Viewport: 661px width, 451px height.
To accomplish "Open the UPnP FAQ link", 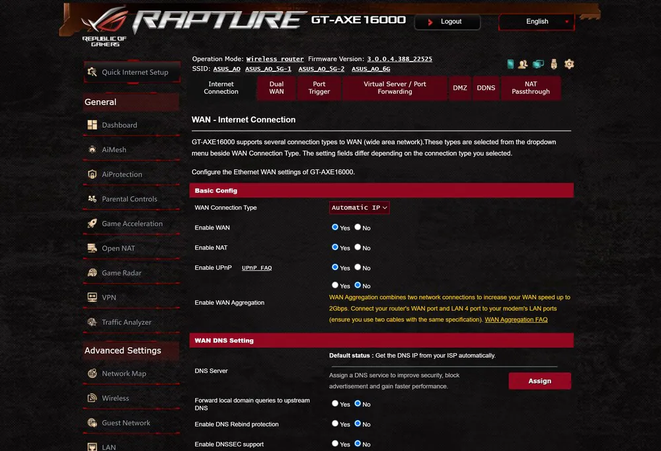I will (x=256, y=268).
